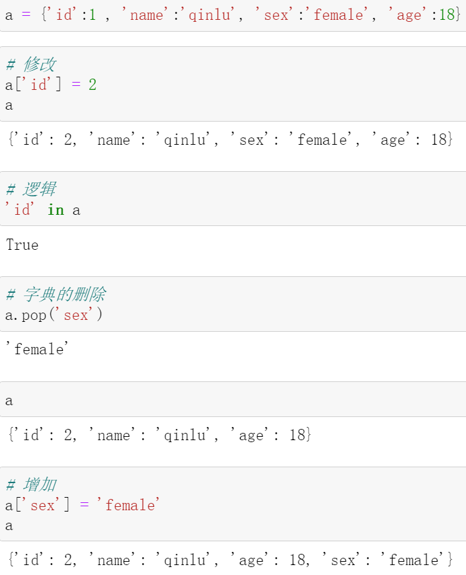Click the a.pop('sex') code line
The image size is (466, 575).
(54, 315)
